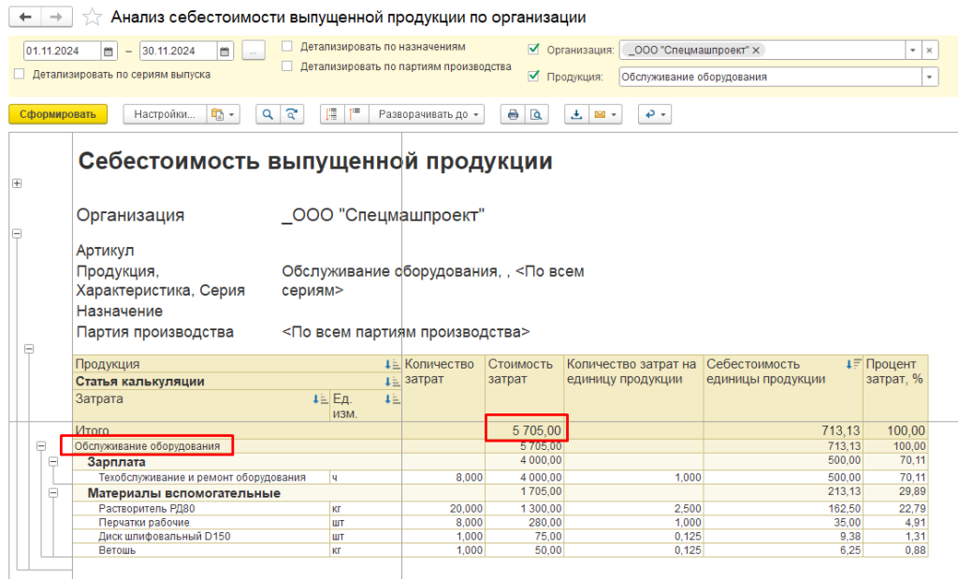Clear the Организация field with x button
The image size is (958, 579).
tap(929, 51)
